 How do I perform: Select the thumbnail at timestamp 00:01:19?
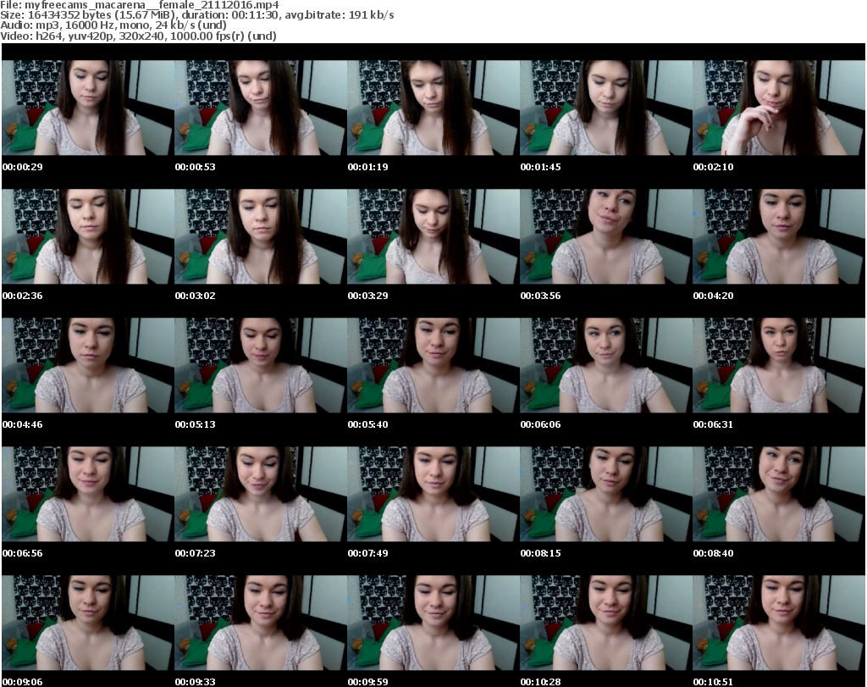tap(433, 108)
